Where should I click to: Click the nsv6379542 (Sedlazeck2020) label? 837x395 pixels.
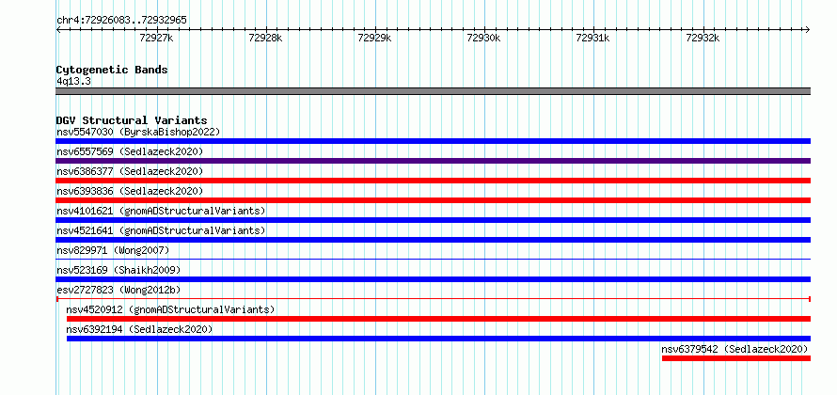[x=735, y=349]
